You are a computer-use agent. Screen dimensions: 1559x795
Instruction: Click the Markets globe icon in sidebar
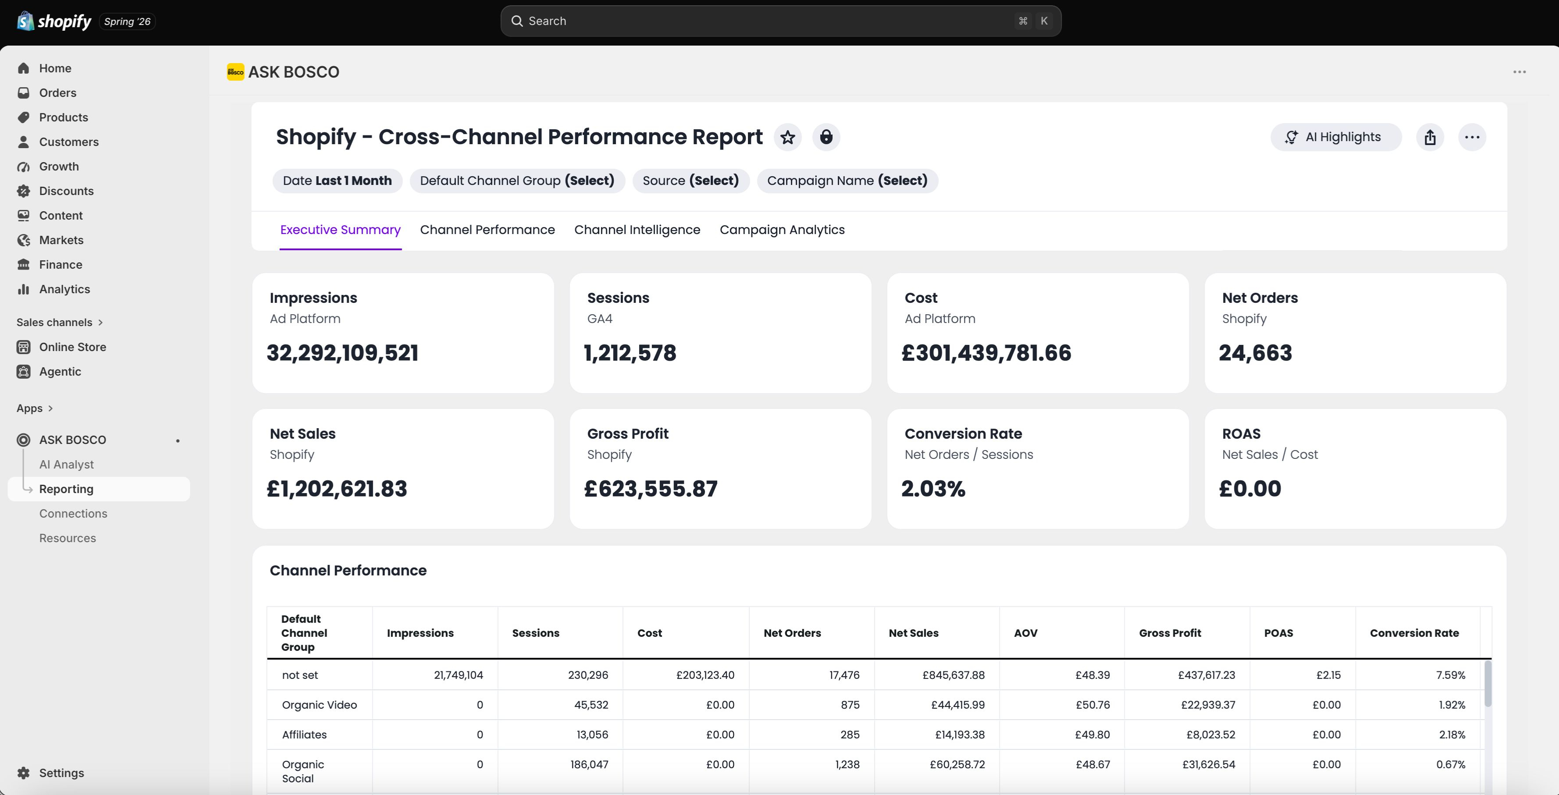24,240
